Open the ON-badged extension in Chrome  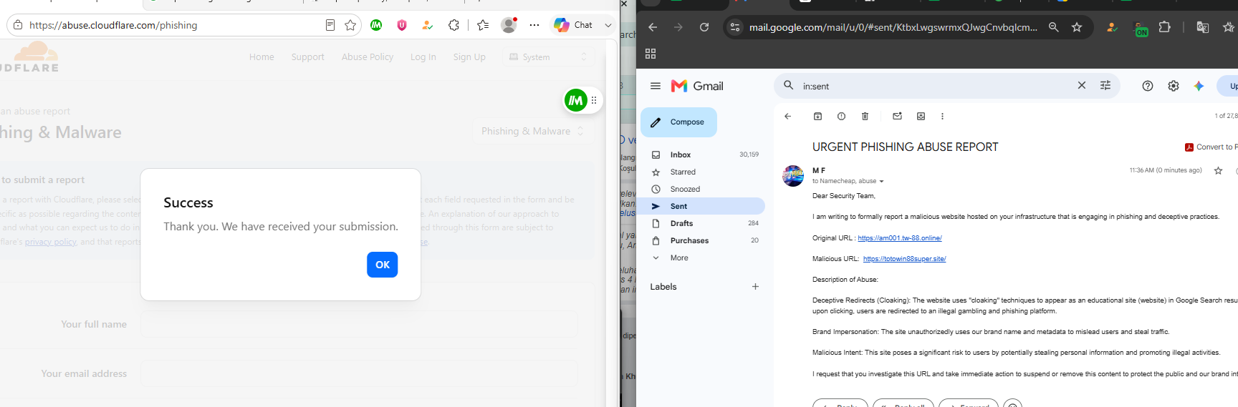[1141, 29]
